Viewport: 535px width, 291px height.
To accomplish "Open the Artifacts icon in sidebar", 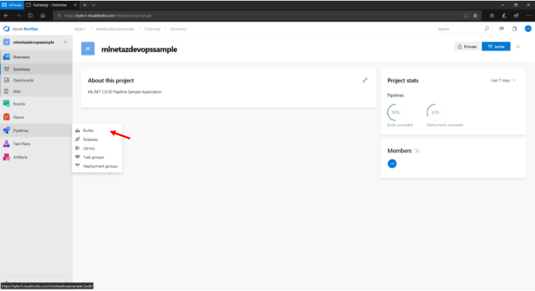I will [x=6, y=157].
